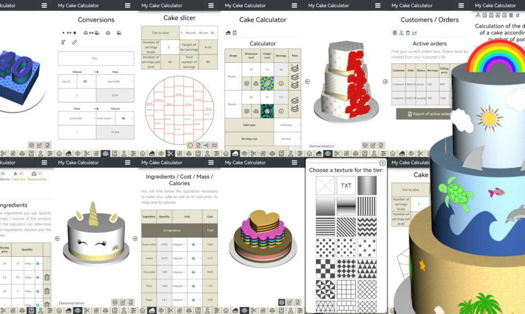Click the pencil edit icon in the Conversions panel
The image size is (525, 314).
[x=74, y=41]
